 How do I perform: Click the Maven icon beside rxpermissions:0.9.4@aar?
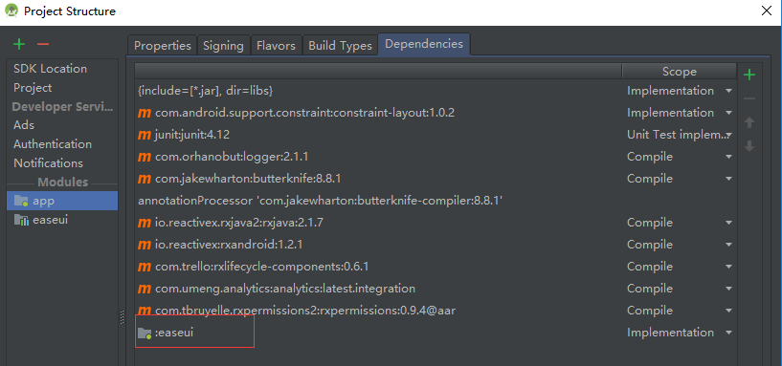(x=145, y=311)
